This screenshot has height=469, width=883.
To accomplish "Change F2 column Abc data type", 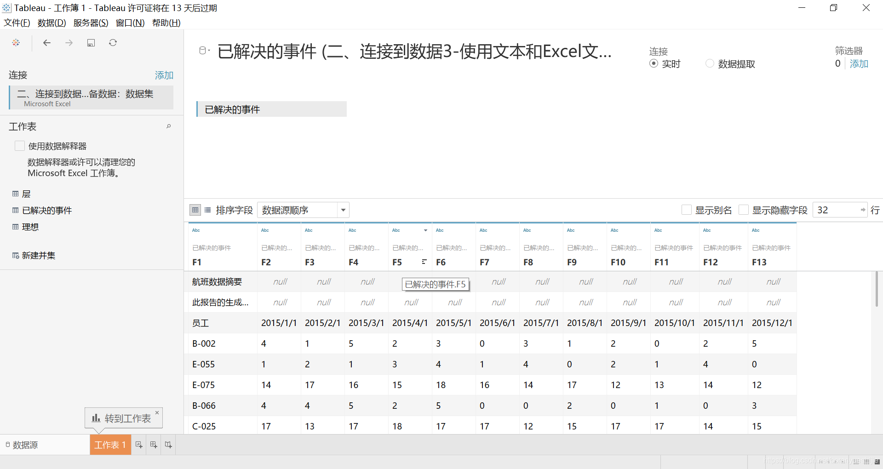I will 265,230.
